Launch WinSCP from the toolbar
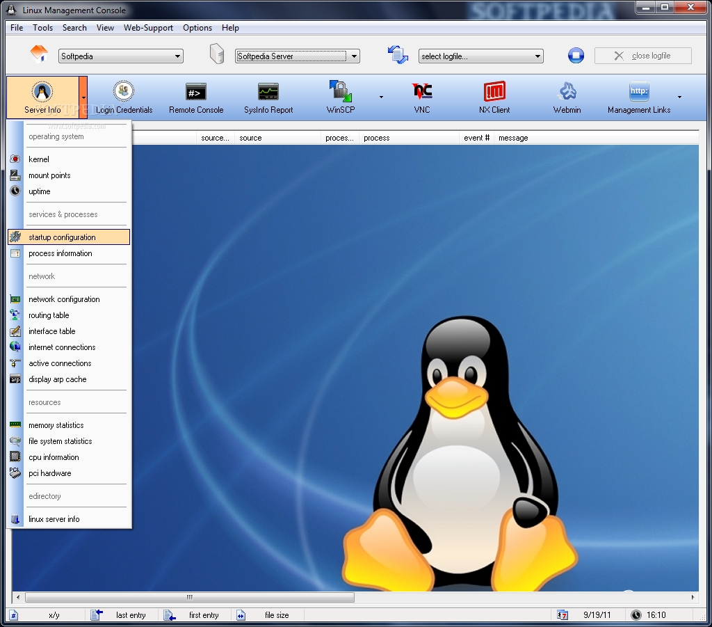This screenshot has width=712, height=627. (341, 97)
